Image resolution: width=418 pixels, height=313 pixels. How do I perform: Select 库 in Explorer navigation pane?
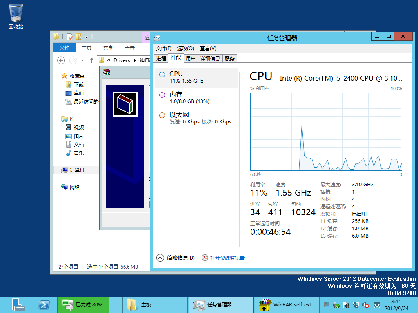point(72,119)
